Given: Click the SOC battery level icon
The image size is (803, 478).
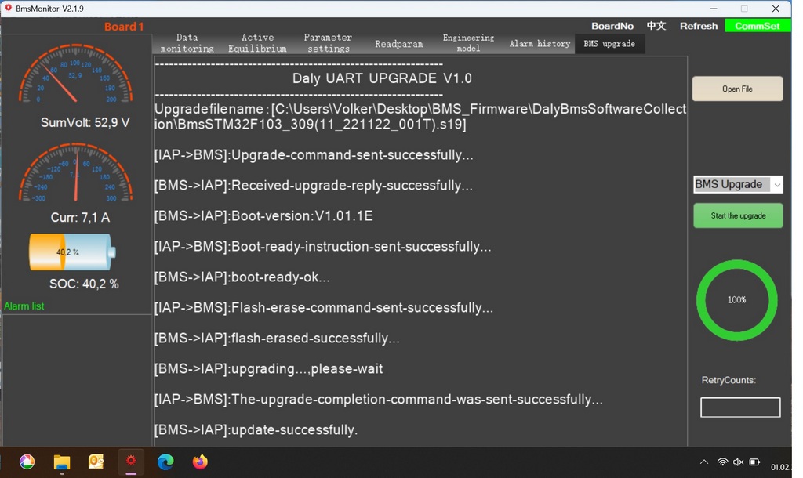Looking at the screenshot, I should point(72,252).
